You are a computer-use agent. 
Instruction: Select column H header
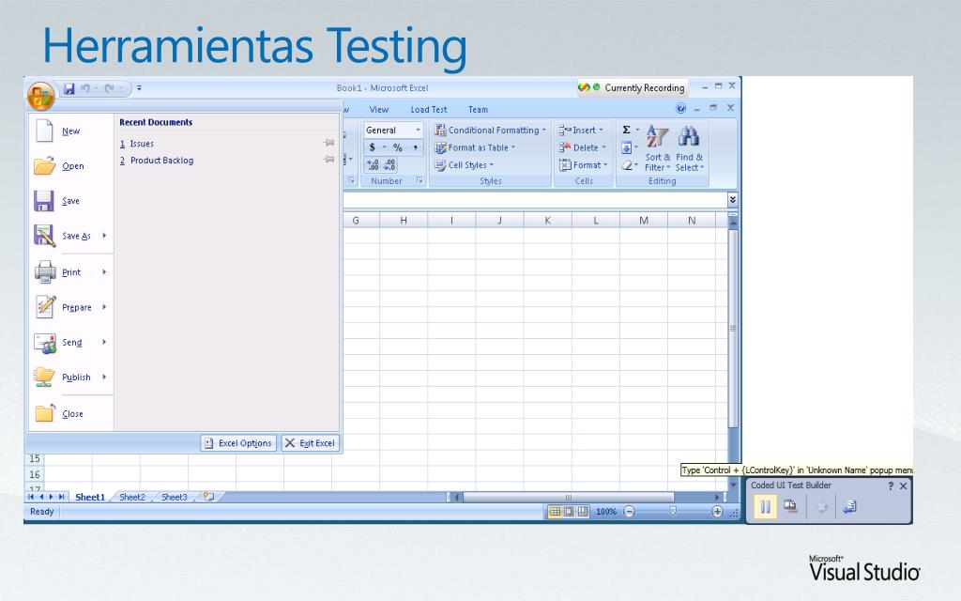click(404, 220)
